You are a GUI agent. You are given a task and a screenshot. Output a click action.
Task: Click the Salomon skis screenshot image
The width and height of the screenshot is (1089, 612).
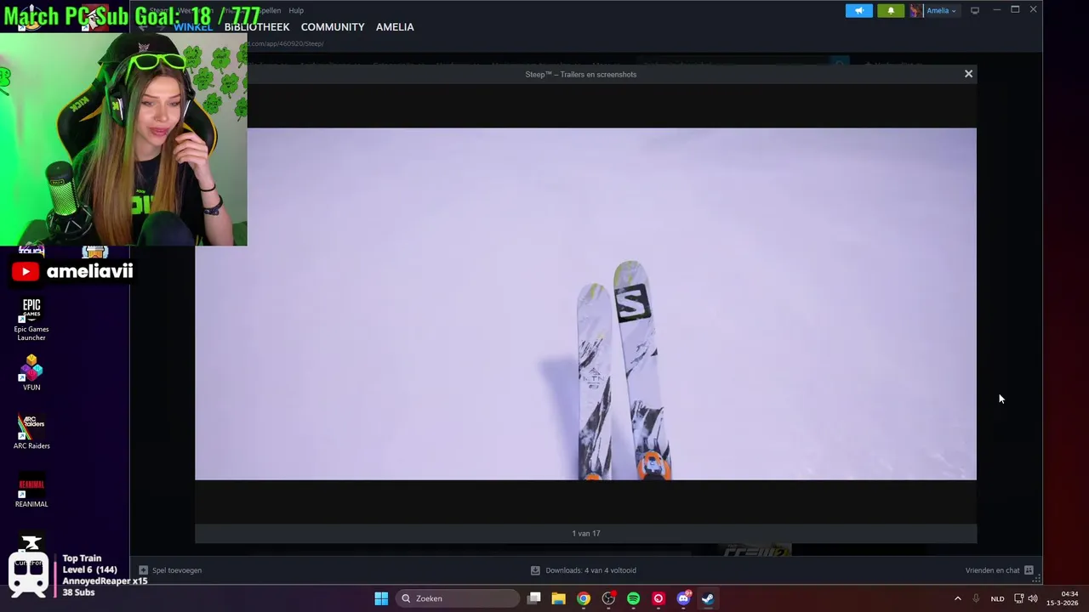(585, 303)
